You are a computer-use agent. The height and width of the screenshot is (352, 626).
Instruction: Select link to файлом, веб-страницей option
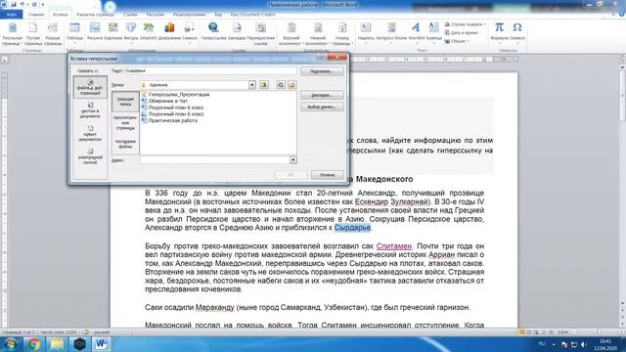pos(90,87)
